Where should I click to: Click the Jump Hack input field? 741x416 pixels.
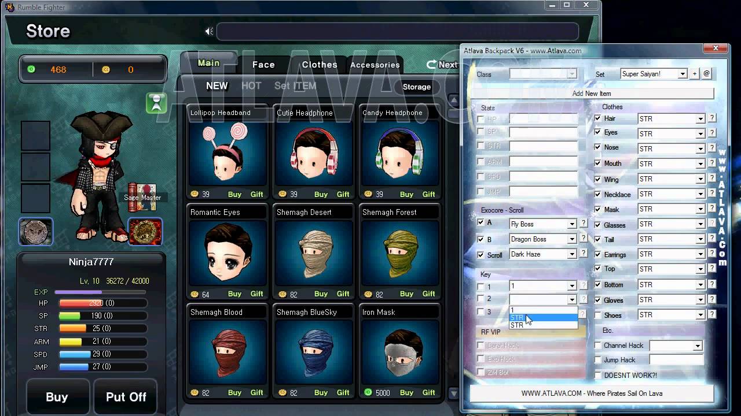pos(676,360)
